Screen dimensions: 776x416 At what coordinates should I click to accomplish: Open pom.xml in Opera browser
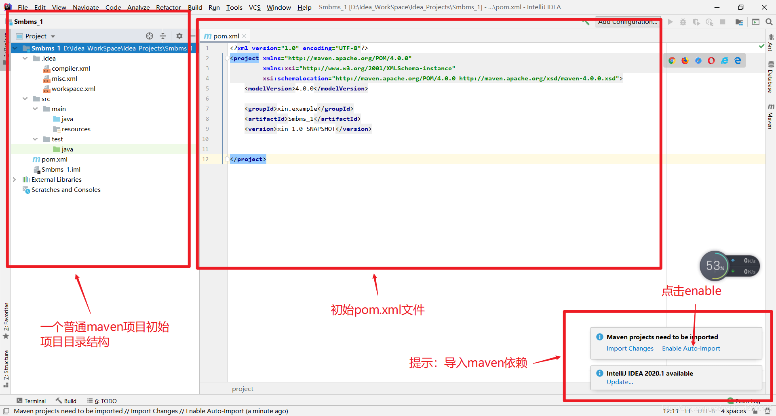(711, 61)
